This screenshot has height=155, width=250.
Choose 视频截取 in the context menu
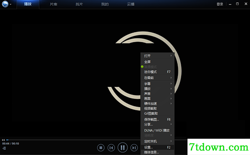coord(157,109)
